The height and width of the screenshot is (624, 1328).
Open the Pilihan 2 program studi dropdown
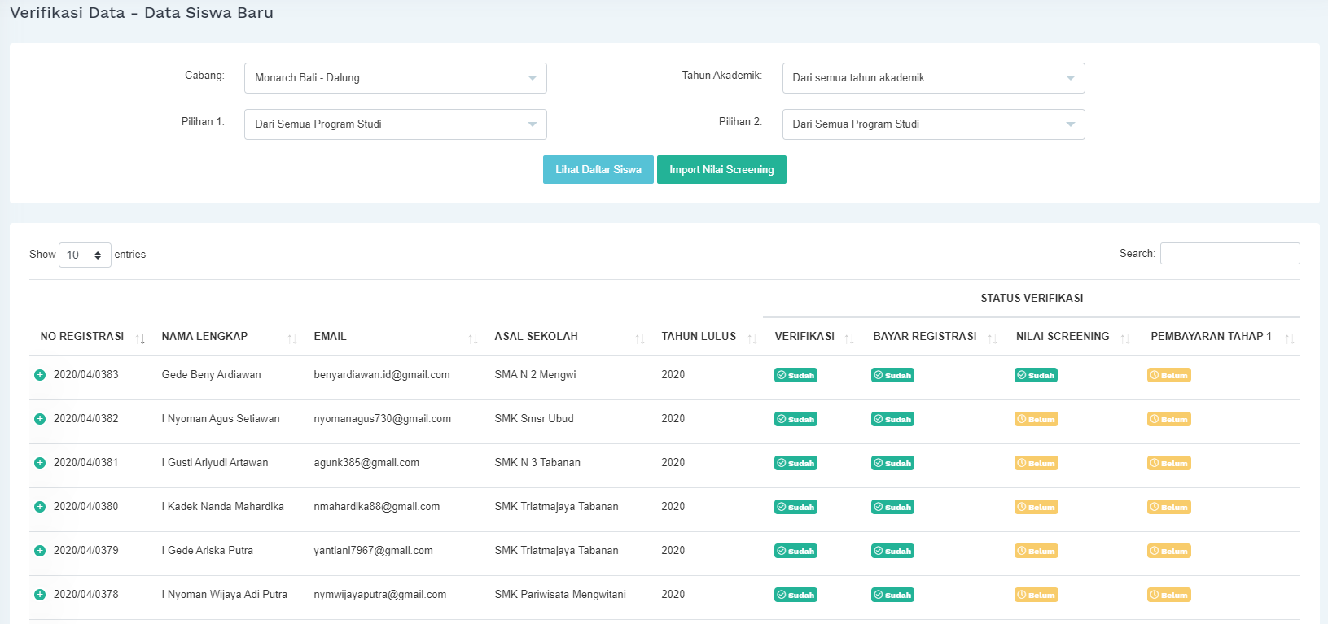click(x=933, y=124)
